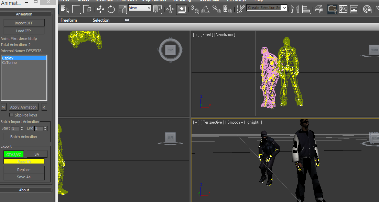This screenshot has width=379, height=202.
Task: Click the pink wireframe character in Front viewport
Action: tap(268, 77)
